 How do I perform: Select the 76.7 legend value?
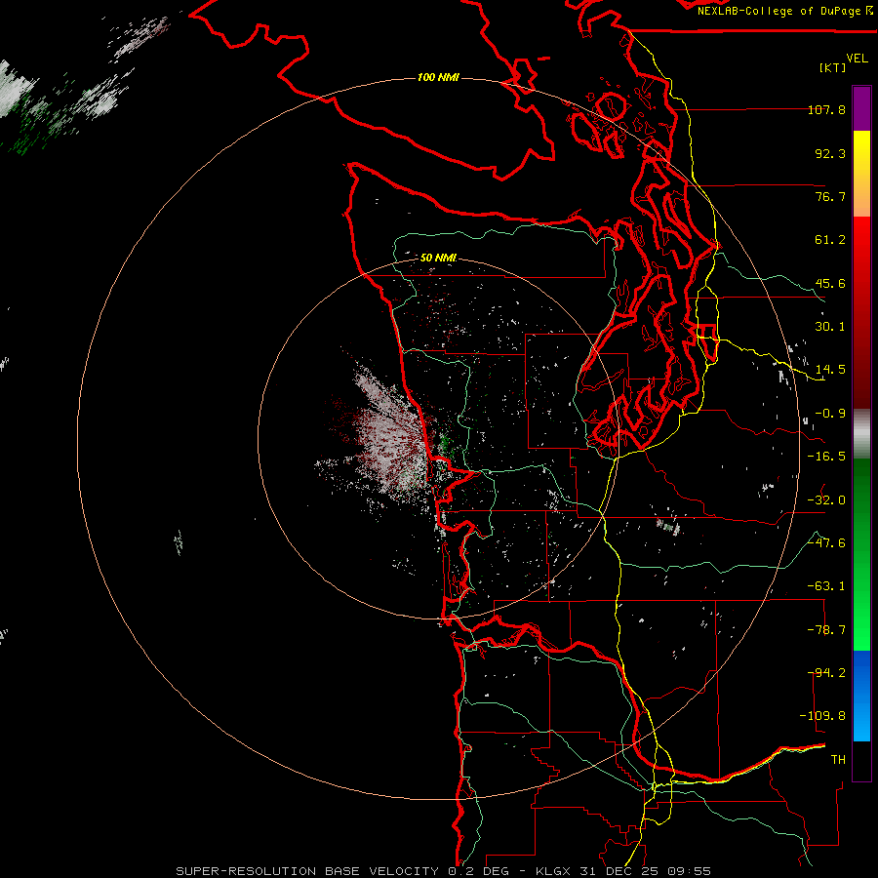pos(830,196)
